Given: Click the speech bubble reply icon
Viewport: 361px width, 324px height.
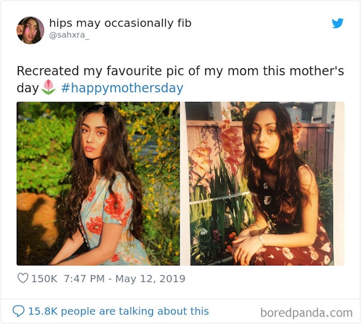Looking at the screenshot, I should tap(19, 311).
